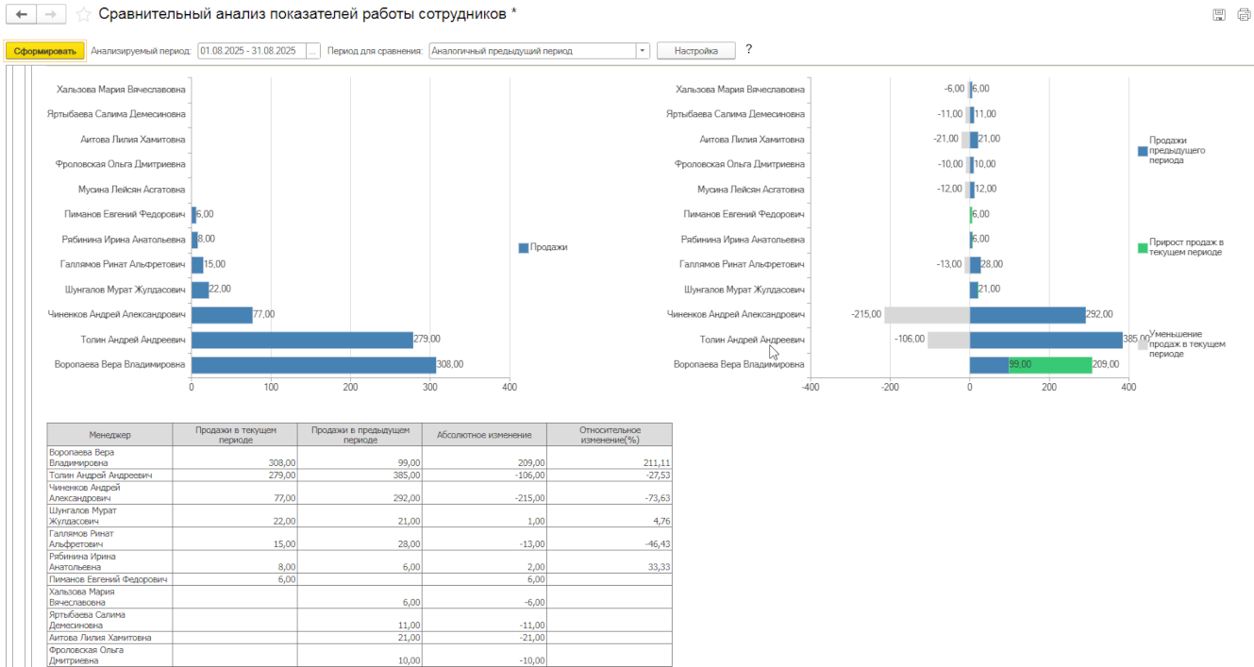The width and height of the screenshot is (1254, 667).
Task: Click the analyzed period date field
Action: [250, 51]
